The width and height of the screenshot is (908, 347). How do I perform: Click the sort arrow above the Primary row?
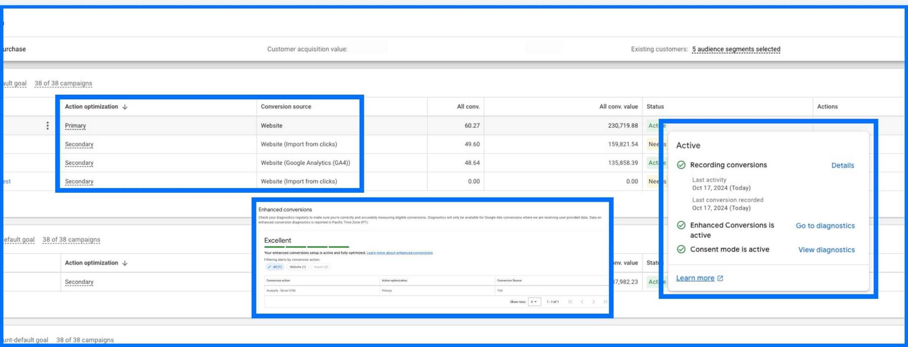click(x=125, y=107)
